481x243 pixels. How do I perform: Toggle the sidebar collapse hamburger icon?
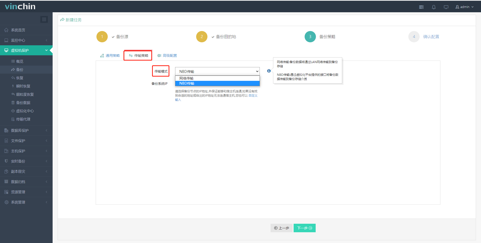click(x=44, y=19)
